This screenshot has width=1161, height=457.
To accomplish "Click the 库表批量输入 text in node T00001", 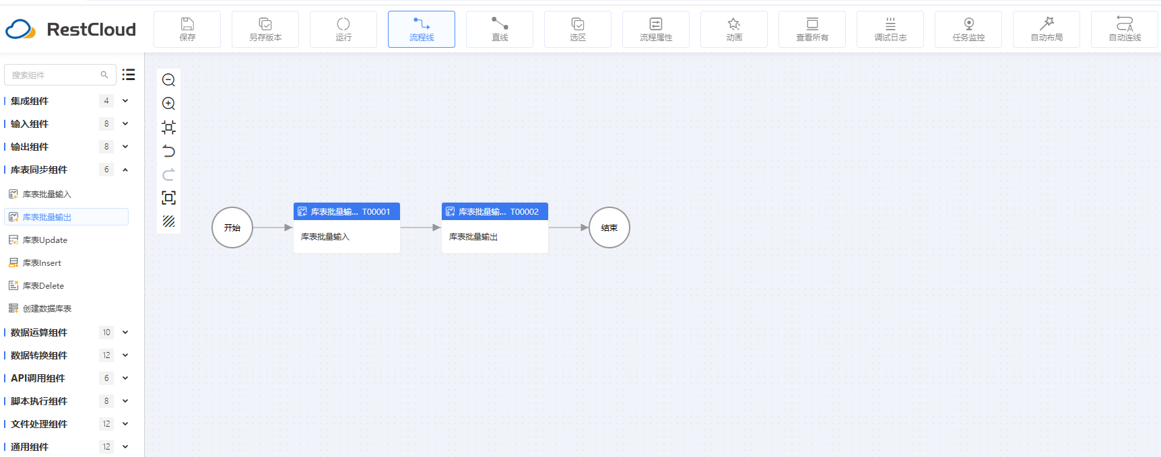I will coord(325,237).
